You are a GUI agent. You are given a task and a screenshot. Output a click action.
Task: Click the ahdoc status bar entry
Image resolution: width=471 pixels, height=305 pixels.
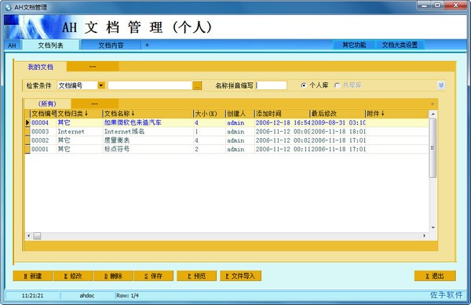pos(87,296)
